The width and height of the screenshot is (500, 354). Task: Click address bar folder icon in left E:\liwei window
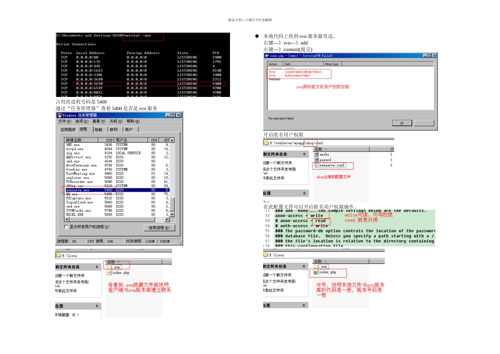(58, 255)
